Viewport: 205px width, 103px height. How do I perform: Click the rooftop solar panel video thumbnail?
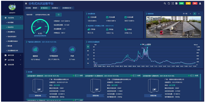coord(173,27)
